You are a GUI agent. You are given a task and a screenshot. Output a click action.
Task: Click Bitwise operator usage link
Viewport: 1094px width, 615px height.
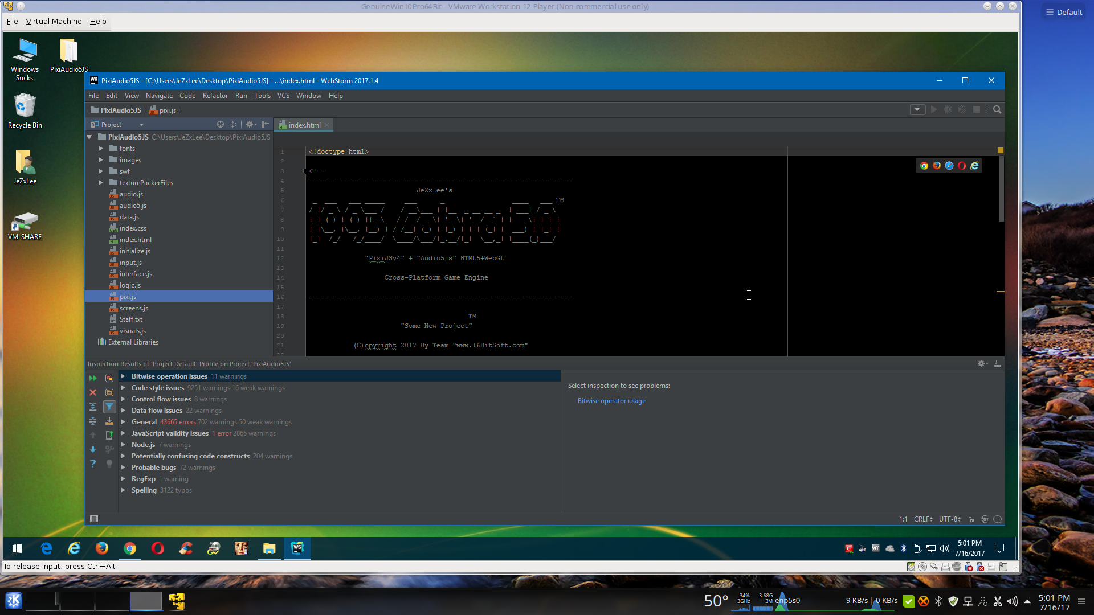point(611,401)
